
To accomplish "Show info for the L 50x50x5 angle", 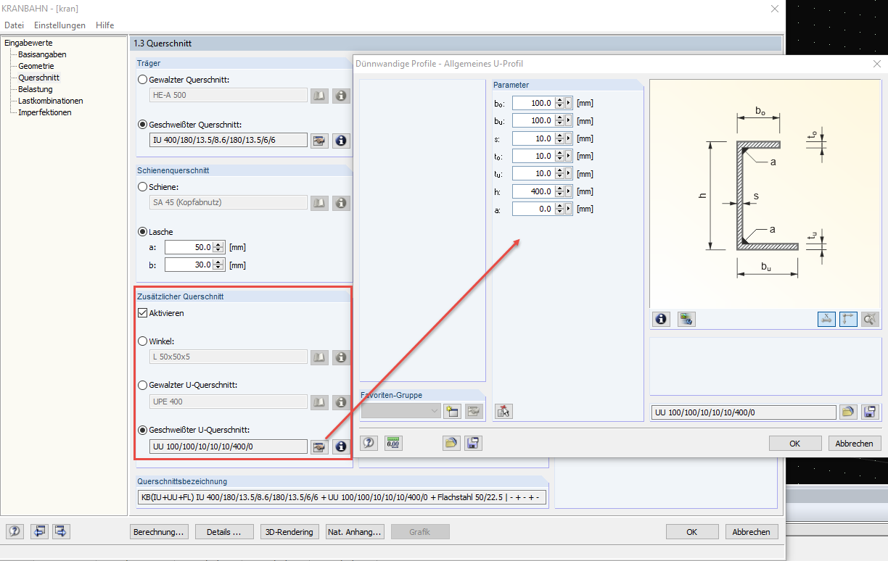I will tap(341, 357).
